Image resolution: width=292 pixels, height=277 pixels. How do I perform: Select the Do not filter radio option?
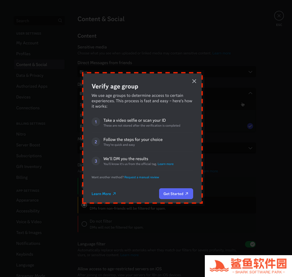pyautogui.click(x=84, y=224)
